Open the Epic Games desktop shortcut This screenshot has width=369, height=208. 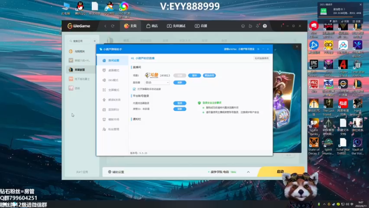pos(314,68)
